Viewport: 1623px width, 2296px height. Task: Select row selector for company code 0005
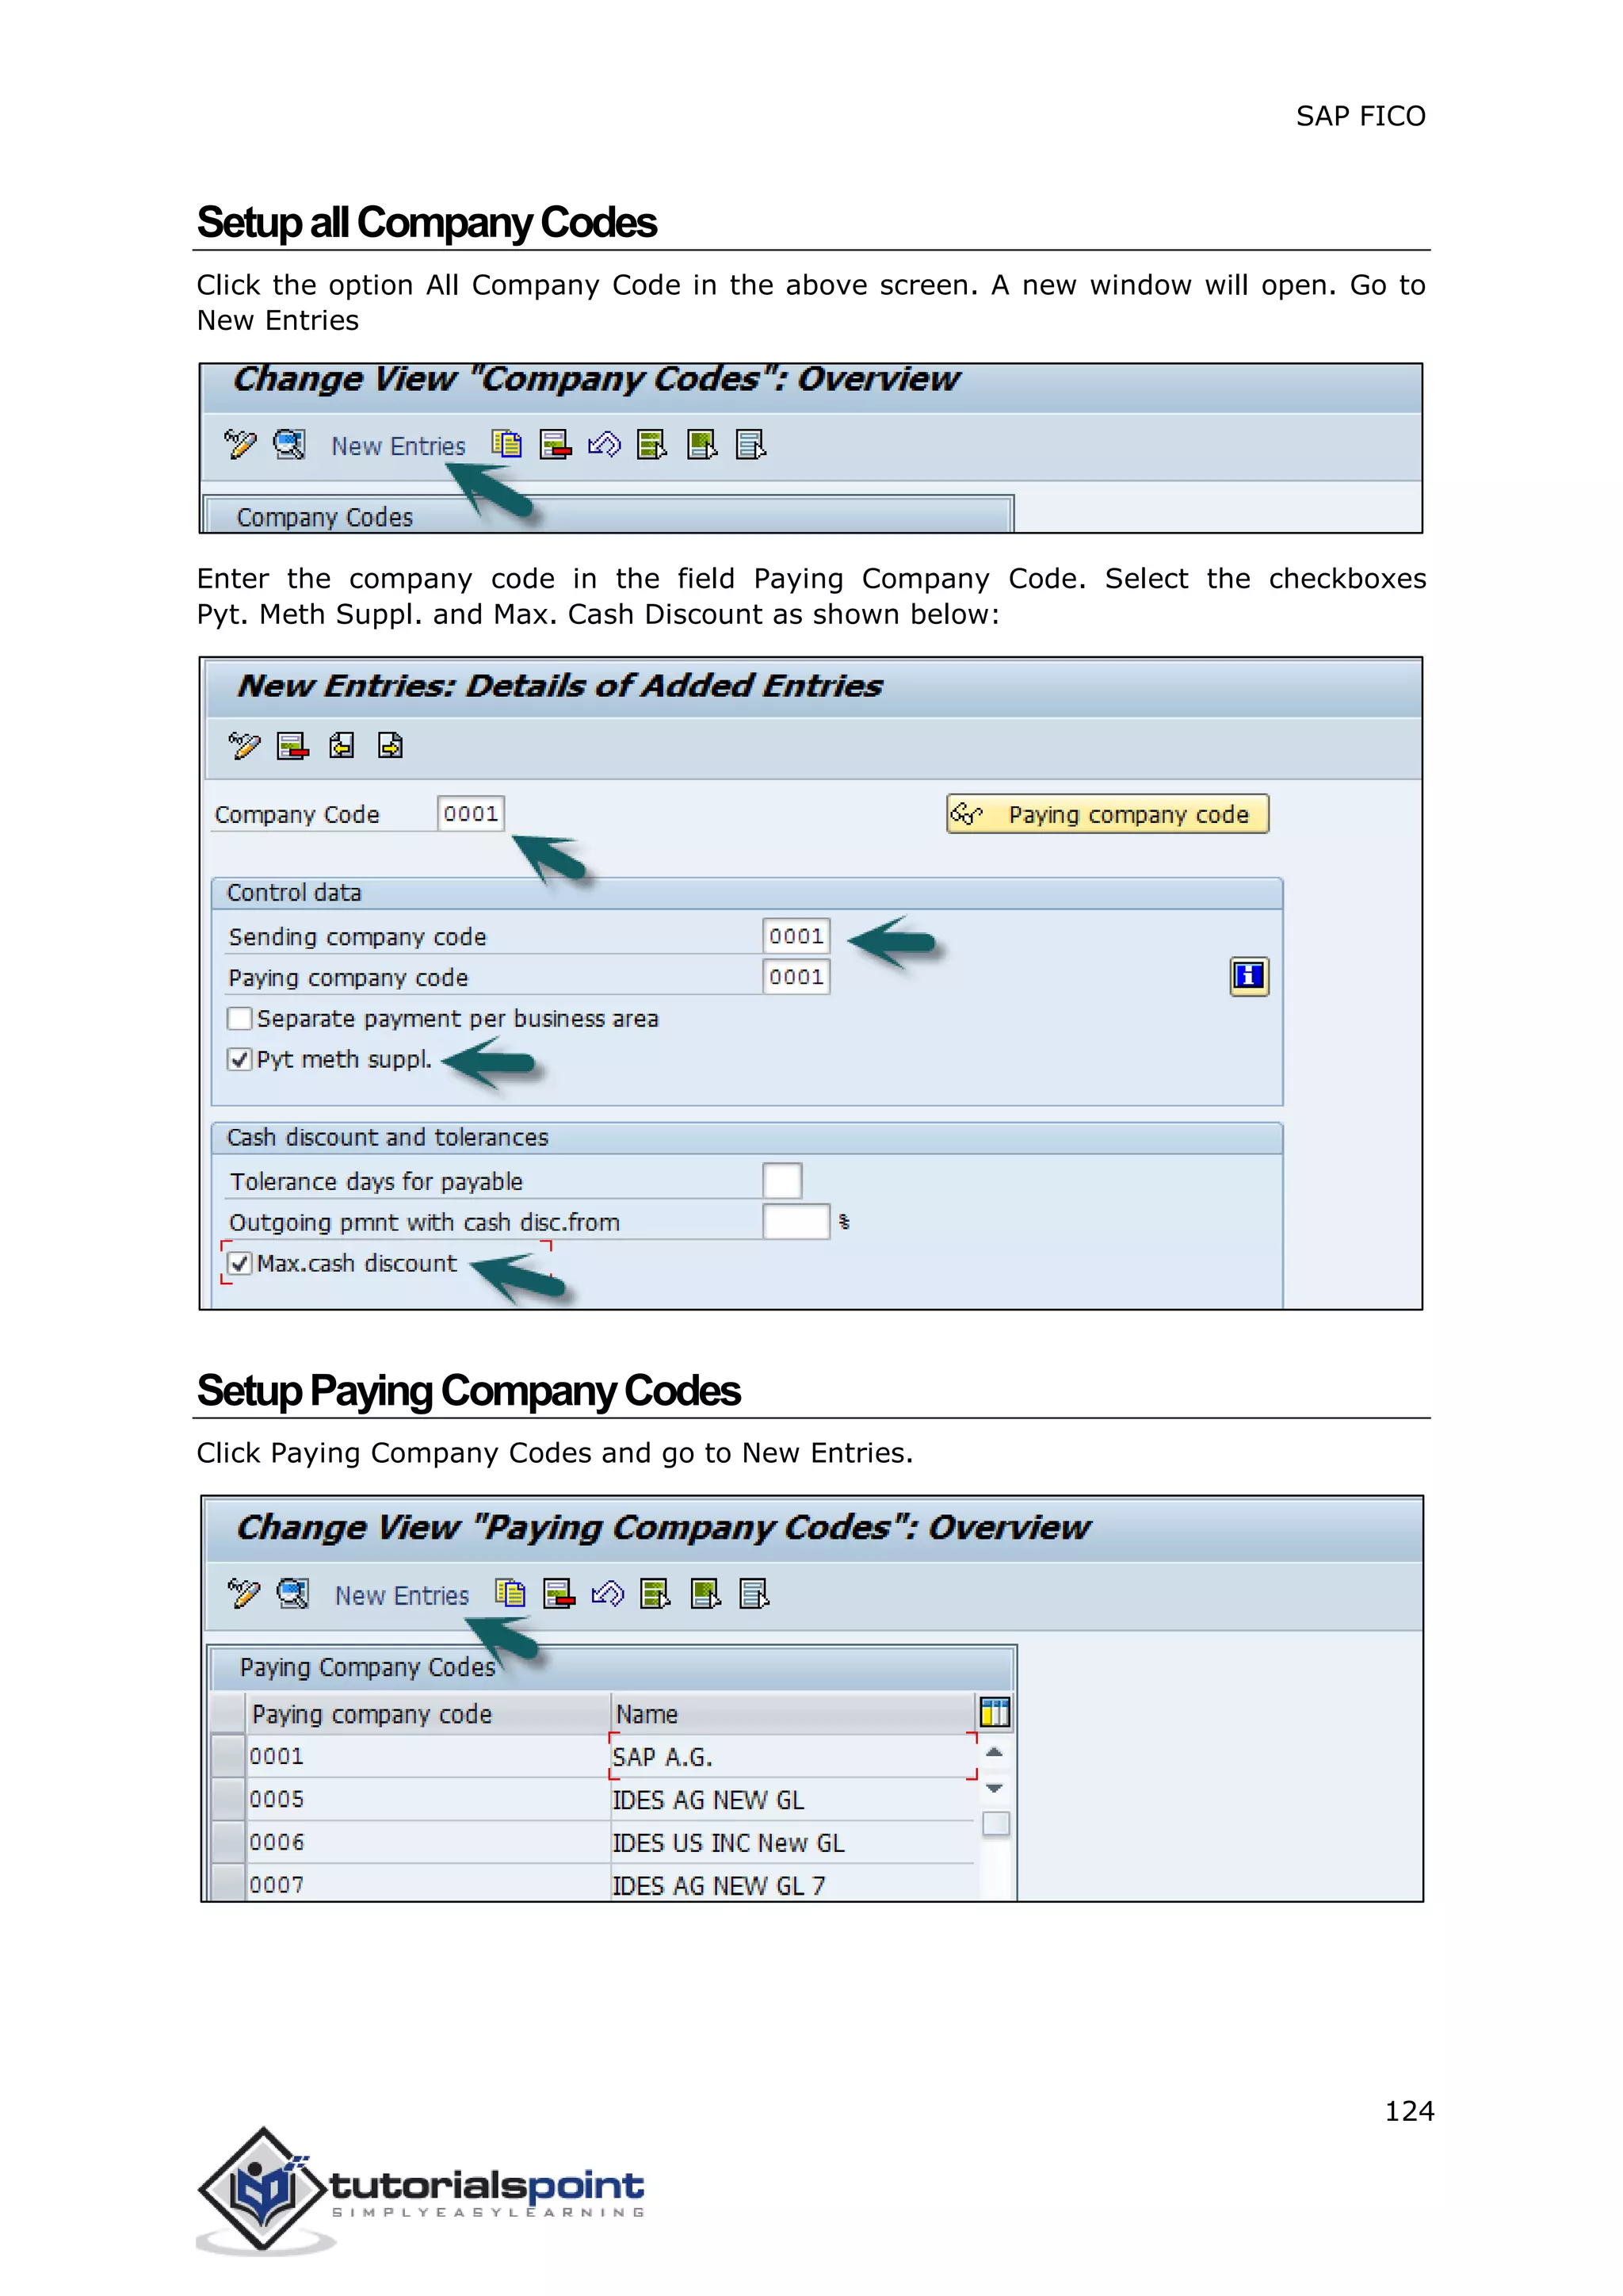coord(229,1800)
